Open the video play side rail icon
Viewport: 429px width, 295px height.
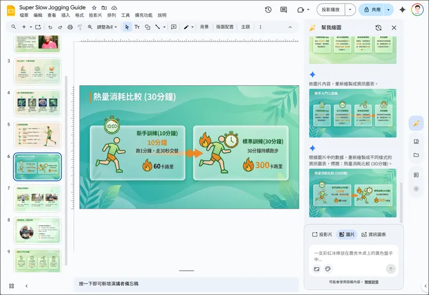click(x=416, y=175)
